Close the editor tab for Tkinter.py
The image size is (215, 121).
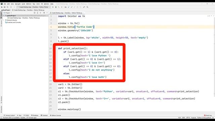pyautogui.click(x=83, y=13)
